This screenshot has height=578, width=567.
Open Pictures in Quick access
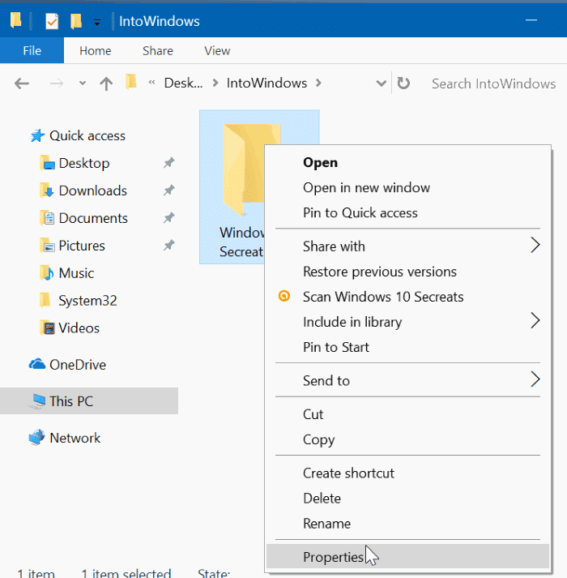[x=82, y=246]
